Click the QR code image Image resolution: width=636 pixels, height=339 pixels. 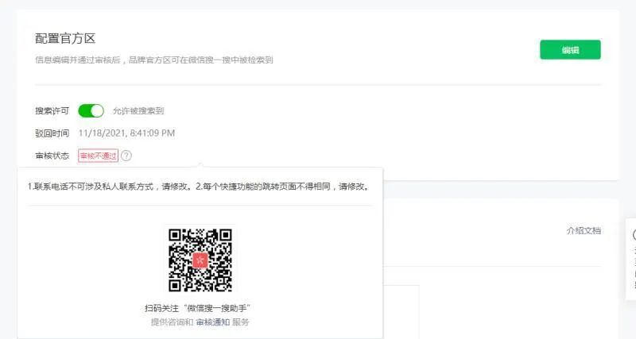(x=200, y=260)
